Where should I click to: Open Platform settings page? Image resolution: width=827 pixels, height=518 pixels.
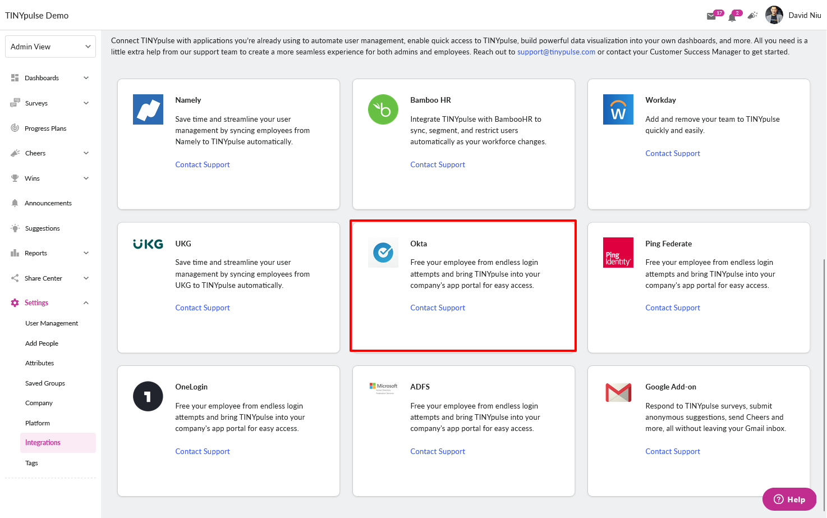[38, 423]
